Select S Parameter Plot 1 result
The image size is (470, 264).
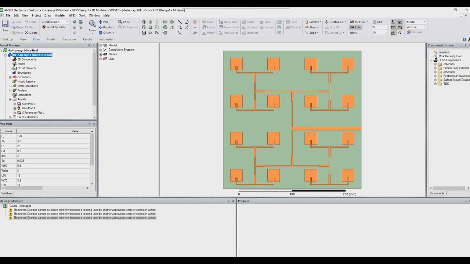coord(33,113)
